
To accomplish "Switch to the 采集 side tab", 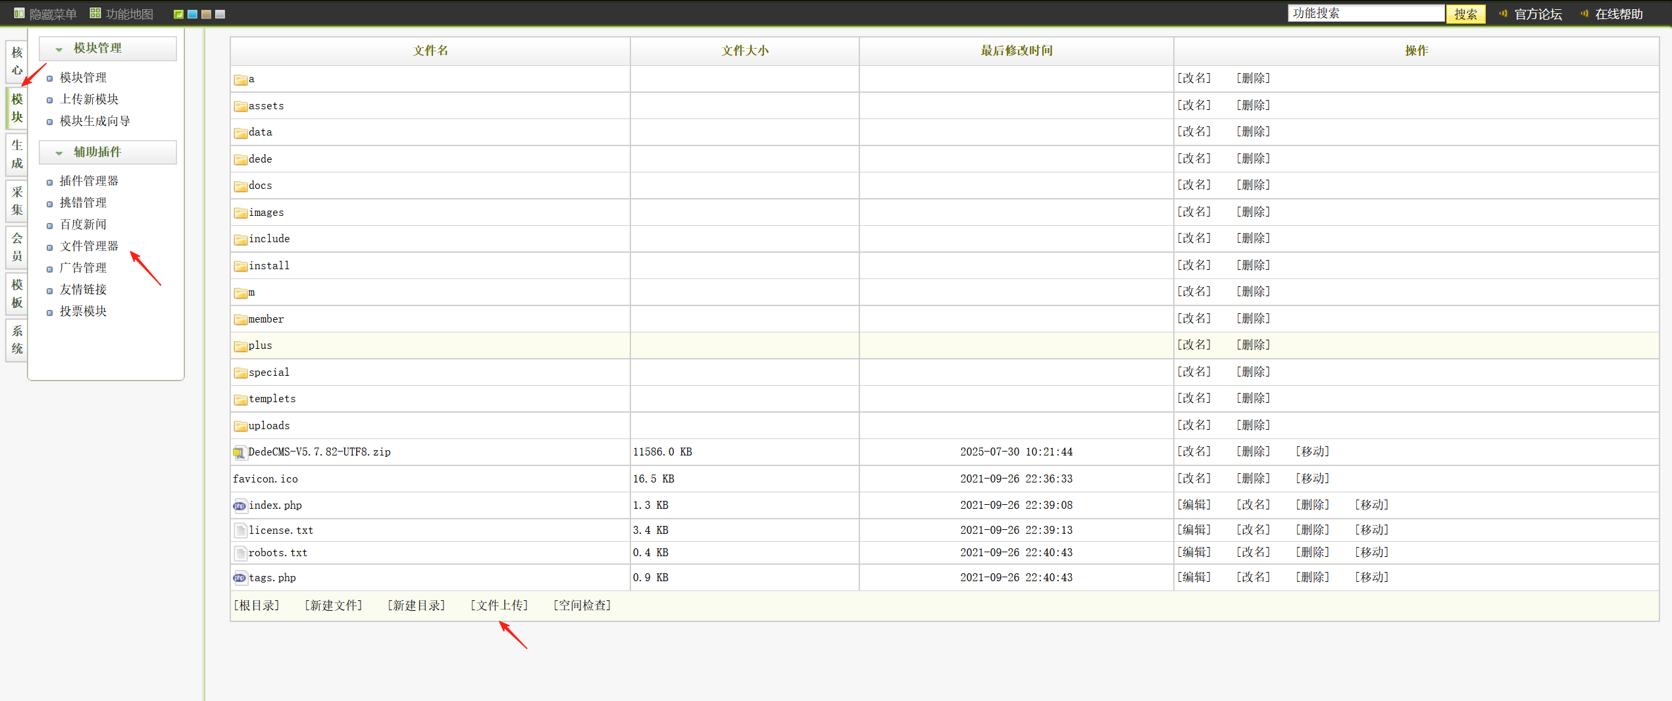I will [17, 201].
